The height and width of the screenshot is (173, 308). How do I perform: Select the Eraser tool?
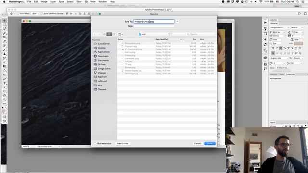4,62
